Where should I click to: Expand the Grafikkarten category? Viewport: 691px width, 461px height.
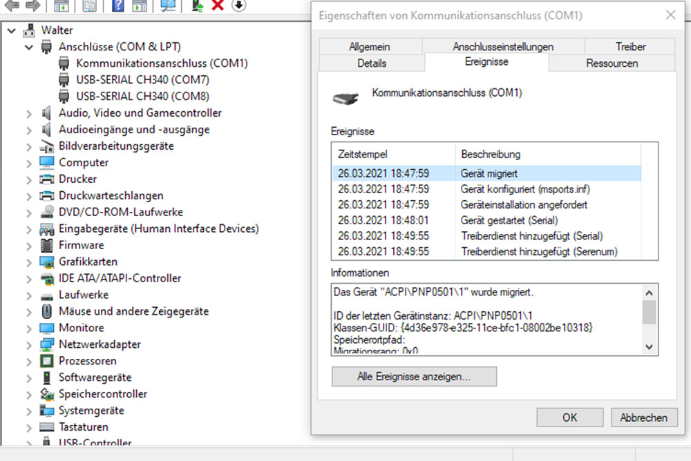click(29, 262)
